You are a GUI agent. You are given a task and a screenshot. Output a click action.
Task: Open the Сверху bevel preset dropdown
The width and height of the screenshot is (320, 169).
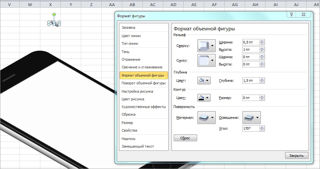206,46
